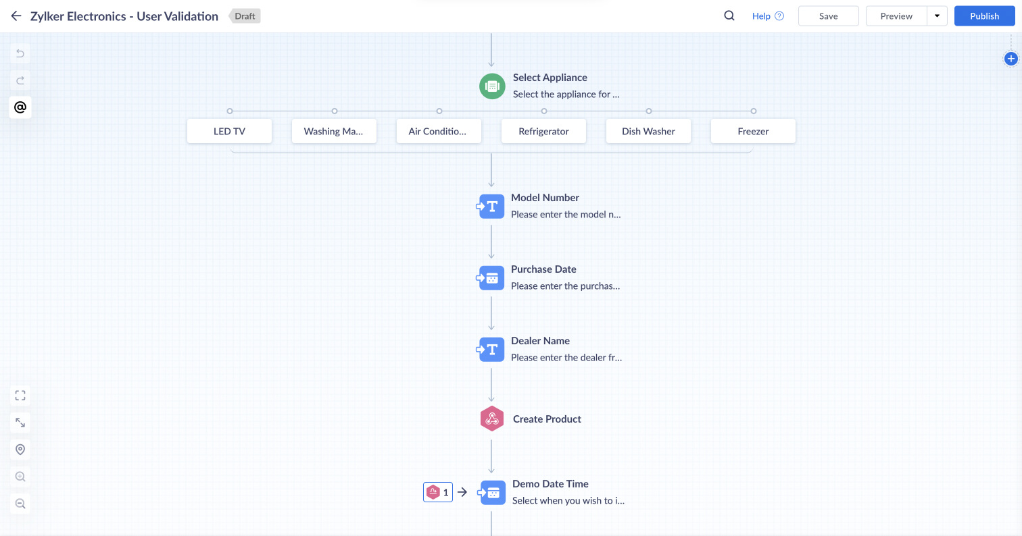Select the Purchase Date calendar node icon

tap(491, 277)
